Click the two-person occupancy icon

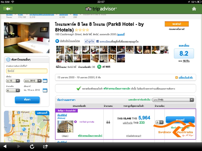tap(108, 122)
